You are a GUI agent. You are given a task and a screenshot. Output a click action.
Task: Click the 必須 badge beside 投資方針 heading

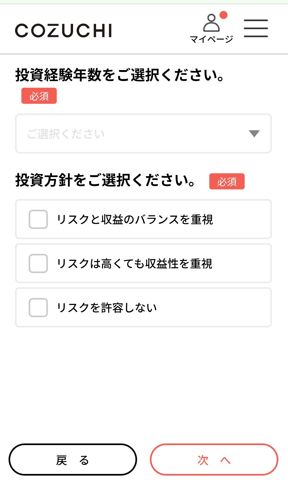pos(227,182)
